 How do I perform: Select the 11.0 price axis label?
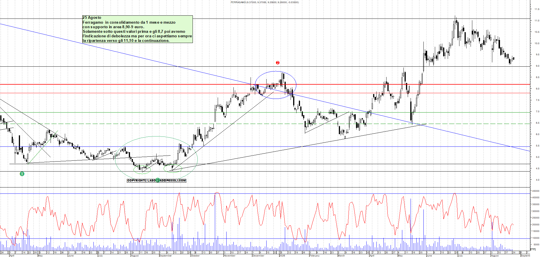[x=537, y=21]
